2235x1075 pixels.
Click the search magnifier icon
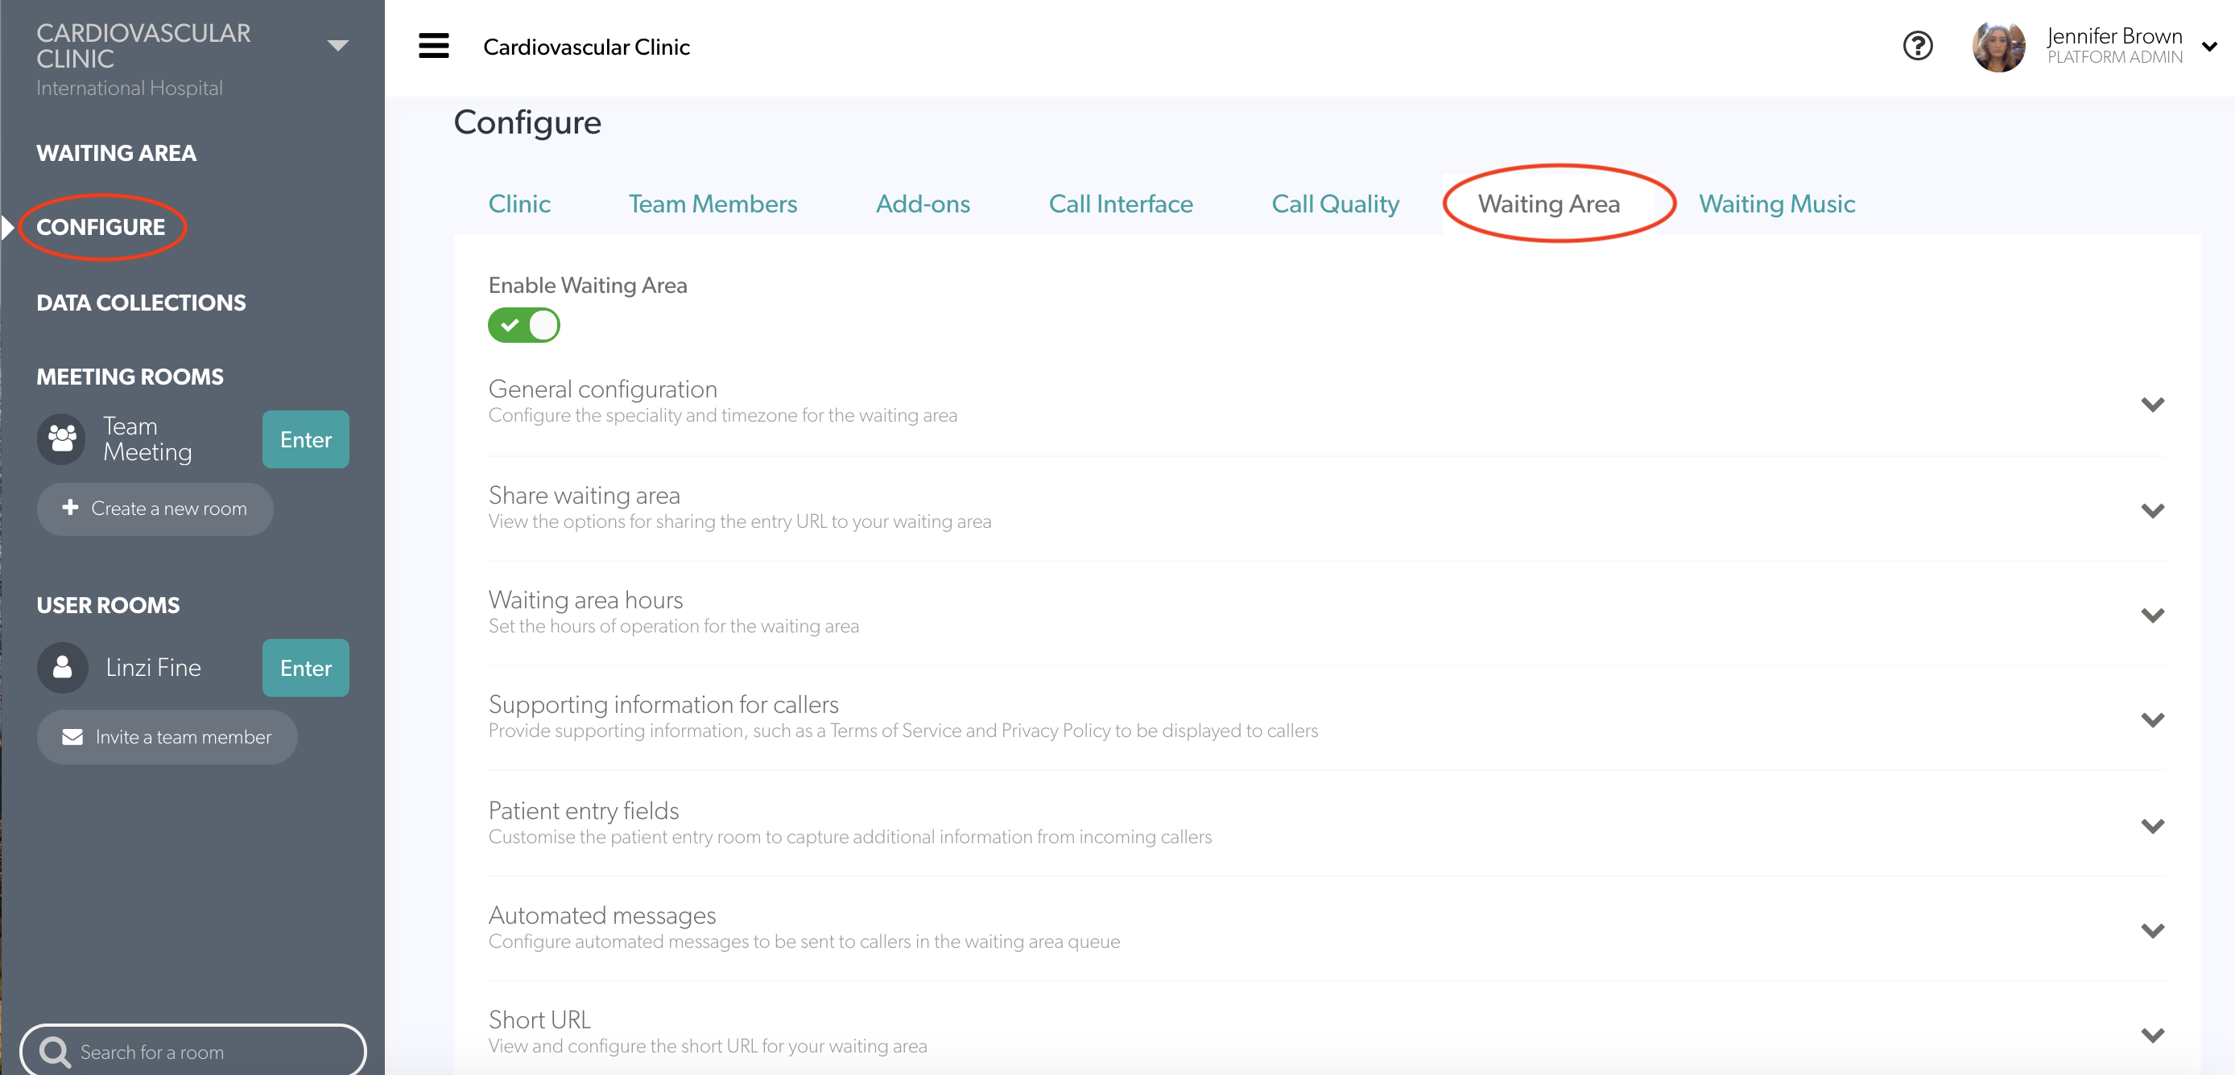coord(55,1052)
